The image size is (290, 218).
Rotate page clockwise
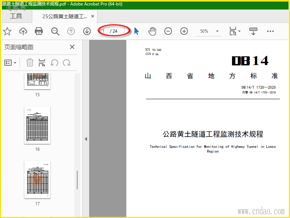67,63
